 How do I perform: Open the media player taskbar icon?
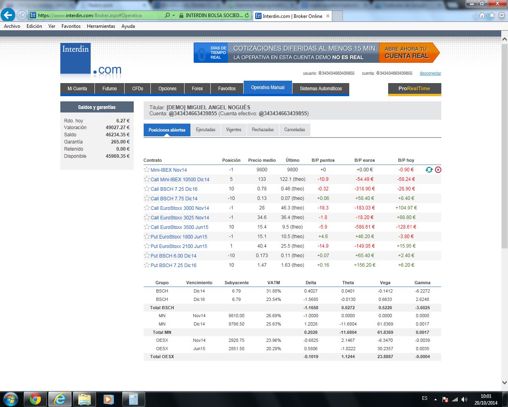[x=108, y=399]
